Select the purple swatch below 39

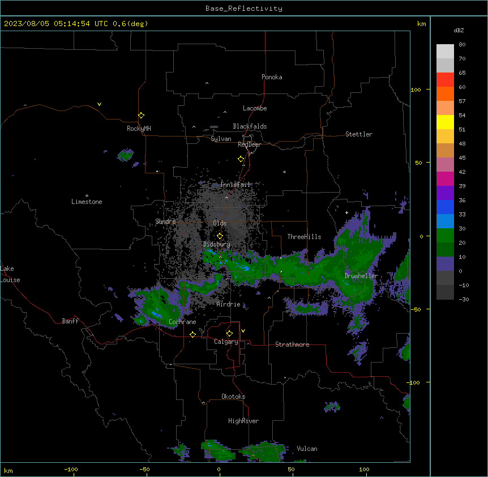[x=445, y=193]
